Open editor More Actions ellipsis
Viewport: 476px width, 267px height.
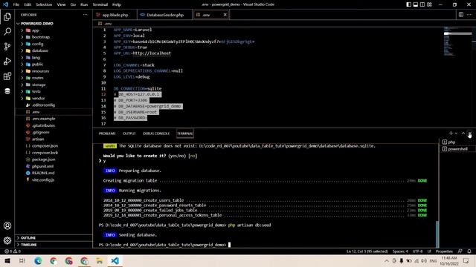(469, 15)
